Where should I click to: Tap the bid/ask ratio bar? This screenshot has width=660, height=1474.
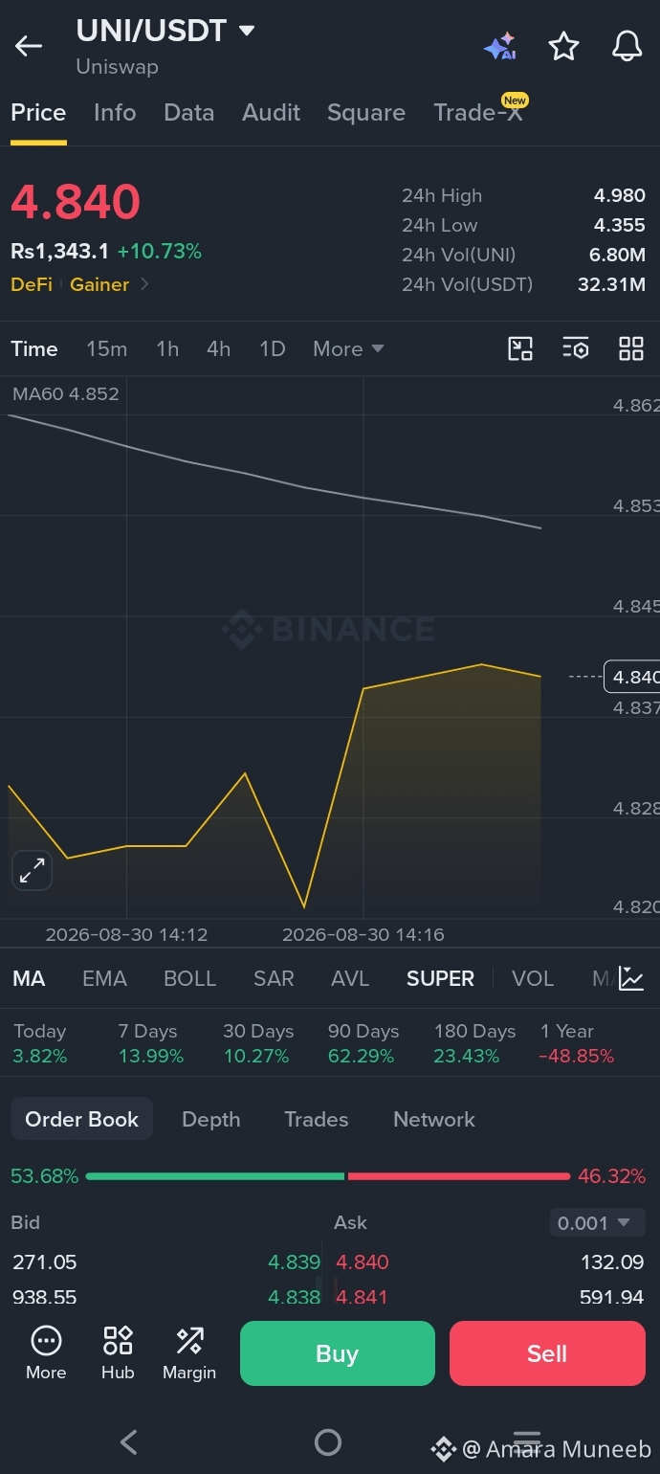click(x=328, y=1175)
